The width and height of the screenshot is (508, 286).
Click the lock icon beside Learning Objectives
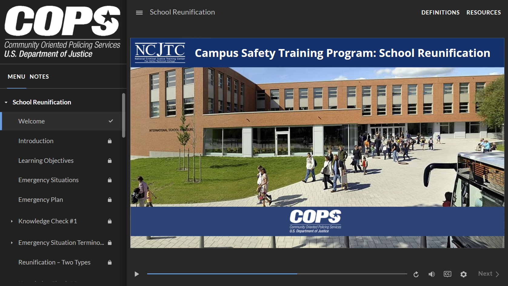(x=110, y=161)
